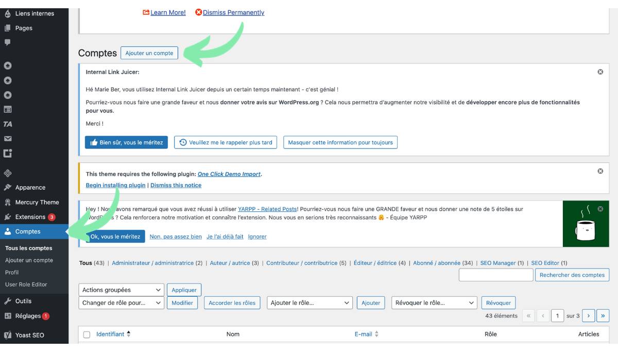Click the comments bubble icon in sidebar
The image size is (618, 352).
coord(7,42)
